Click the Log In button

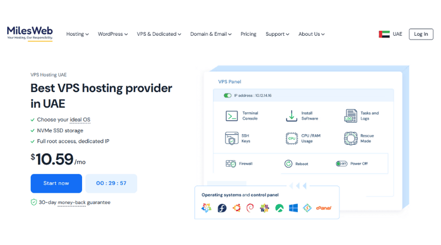point(421,34)
